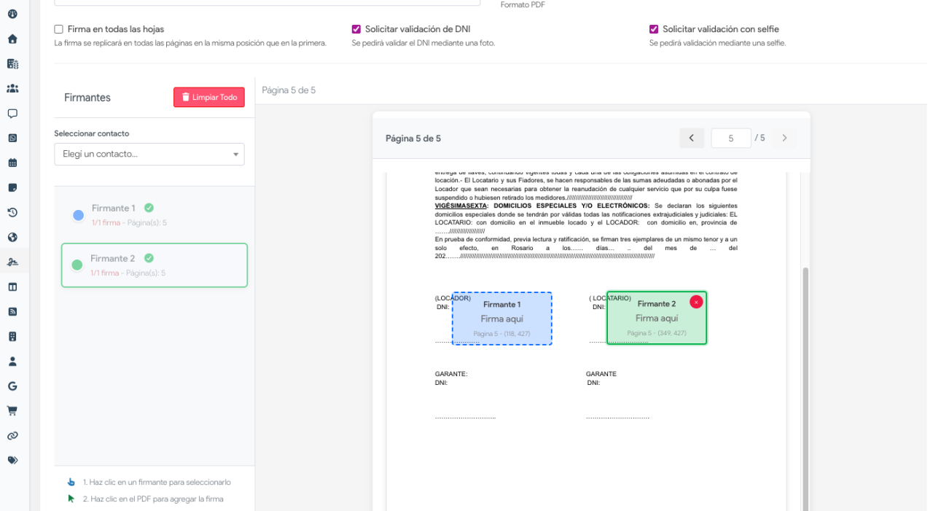Screen dimensions: 933x511
Task: Go to previous page with left chevron
Action: 692,138
